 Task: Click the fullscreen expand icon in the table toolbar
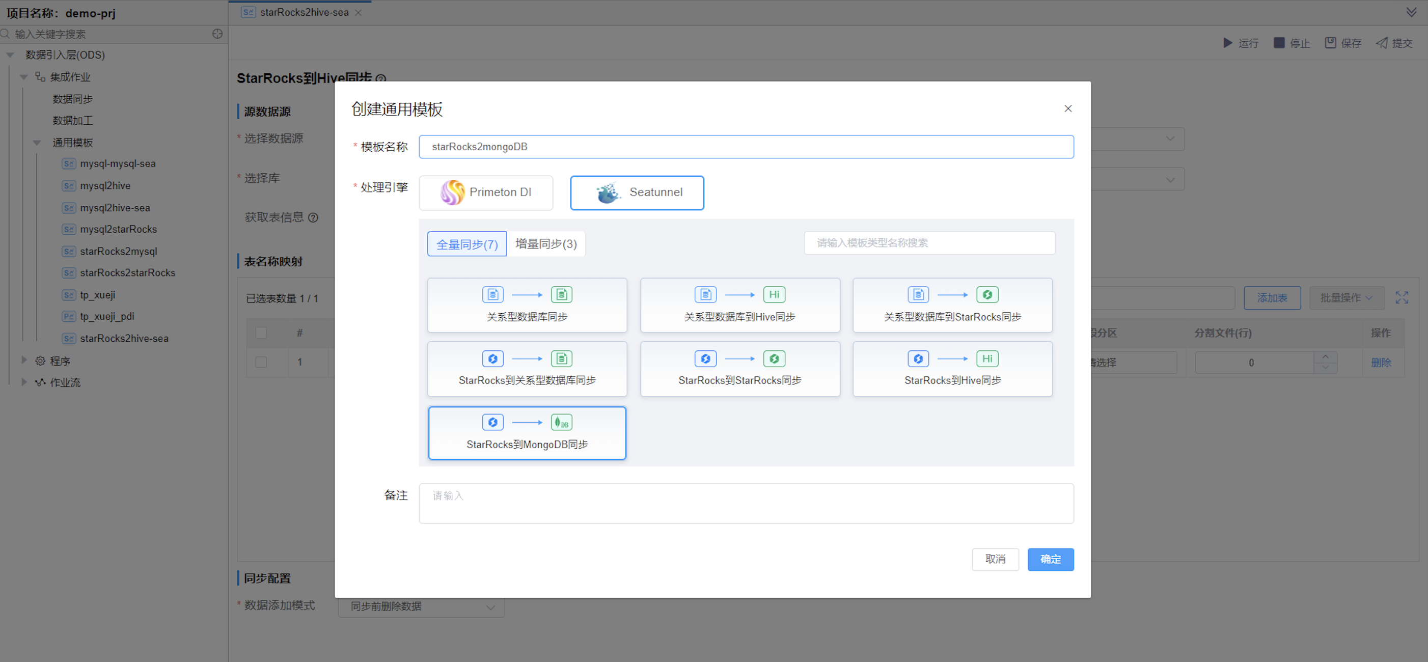point(1402,298)
